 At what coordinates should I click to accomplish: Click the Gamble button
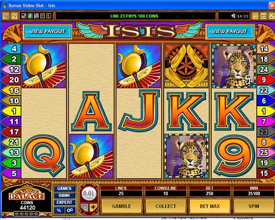(121, 206)
